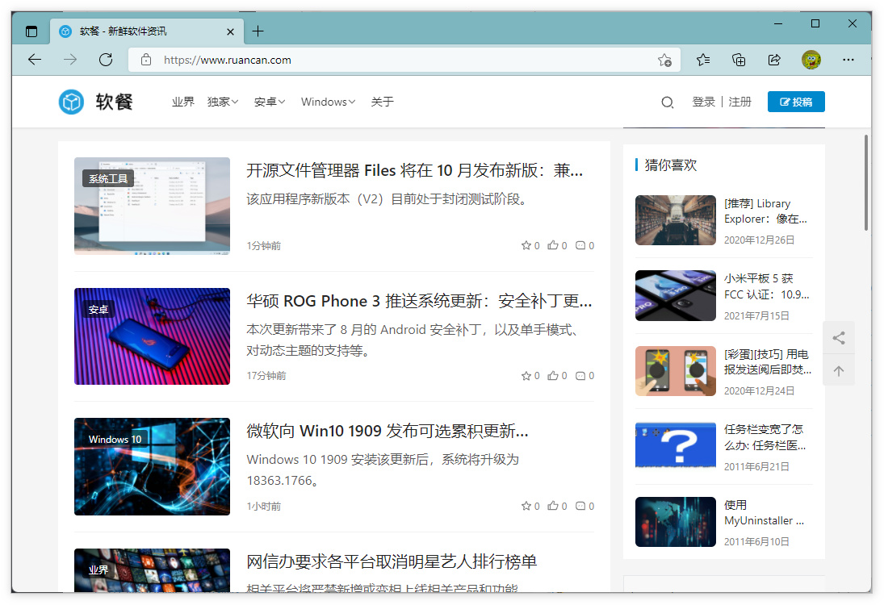Select the 业界 menu item
This screenshot has width=884, height=605.
[182, 102]
